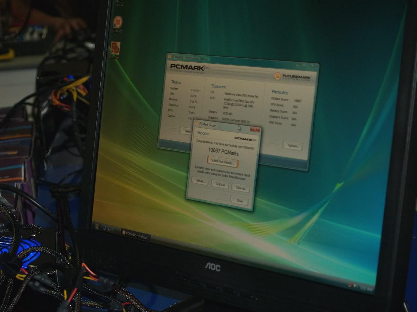Click the system tray notification icon
The width and height of the screenshot is (417, 312).
[x=352, y=285]
